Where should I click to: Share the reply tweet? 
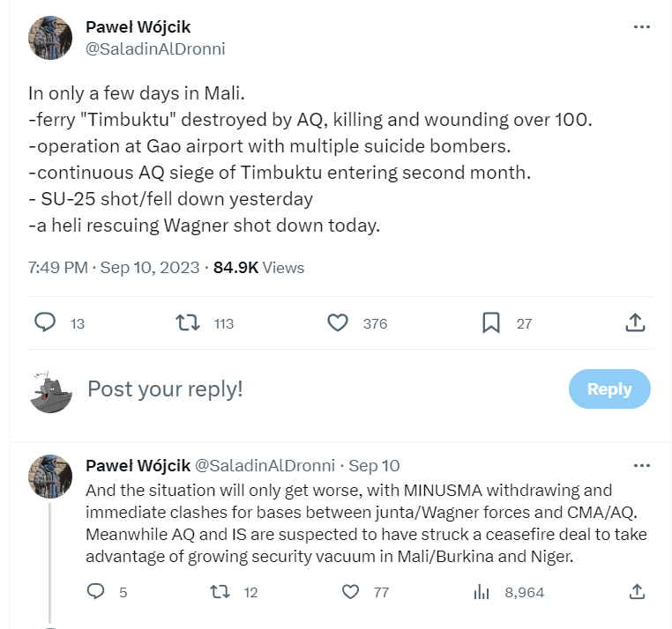[x=634, y=592]
